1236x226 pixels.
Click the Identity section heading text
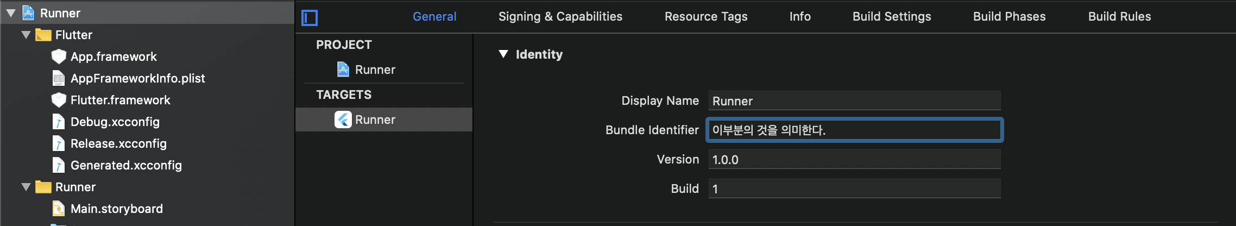point(539,54)
